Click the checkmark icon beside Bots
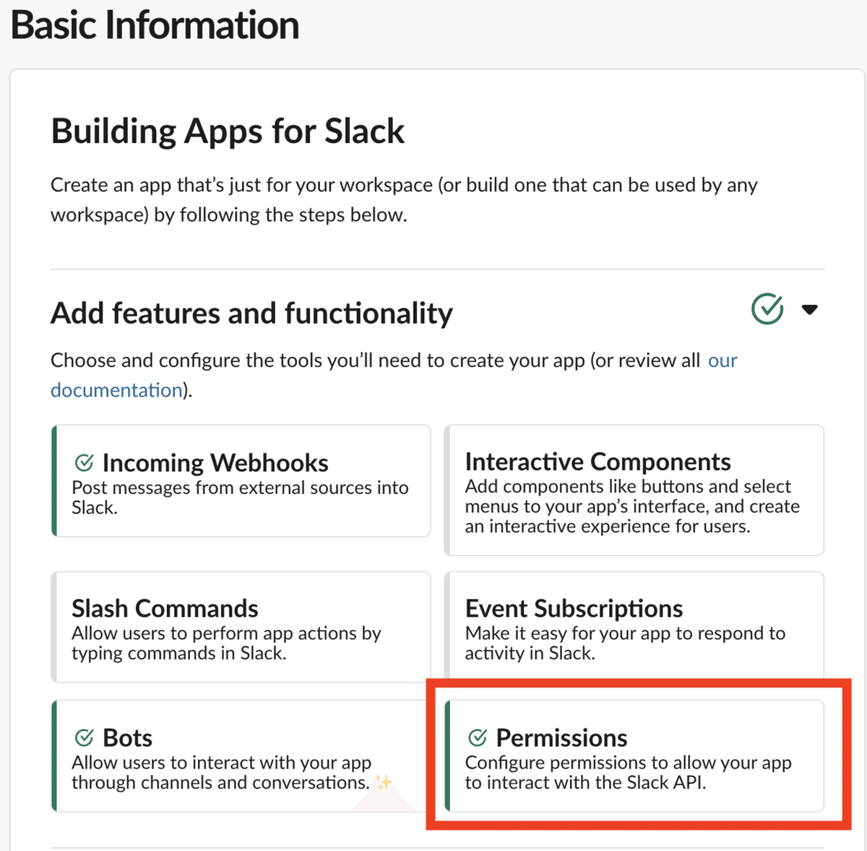This screenshot has width=867, height=851. click(85, 738)
